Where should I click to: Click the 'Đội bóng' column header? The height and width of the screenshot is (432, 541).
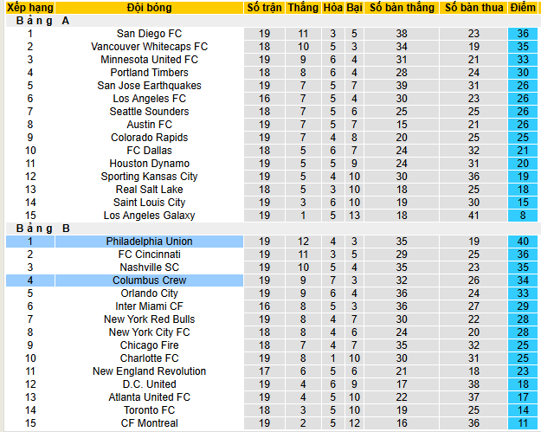pyautogui.click(x=149, y=8)
